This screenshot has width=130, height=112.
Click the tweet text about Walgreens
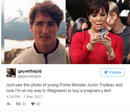point(64,88)
